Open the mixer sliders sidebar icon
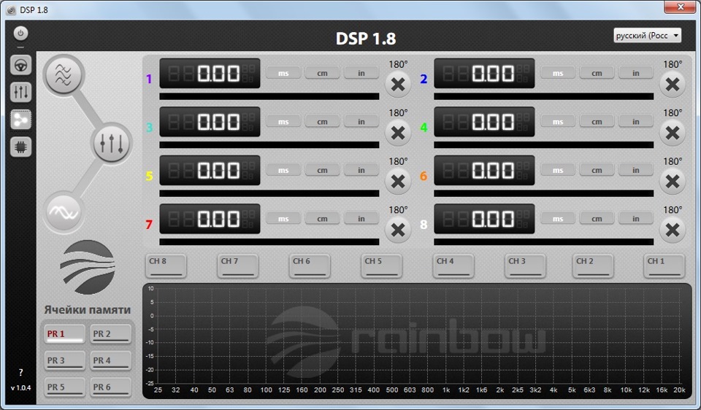Image resolution: width=701 pixels, height=410 pixels. point(20,92)
